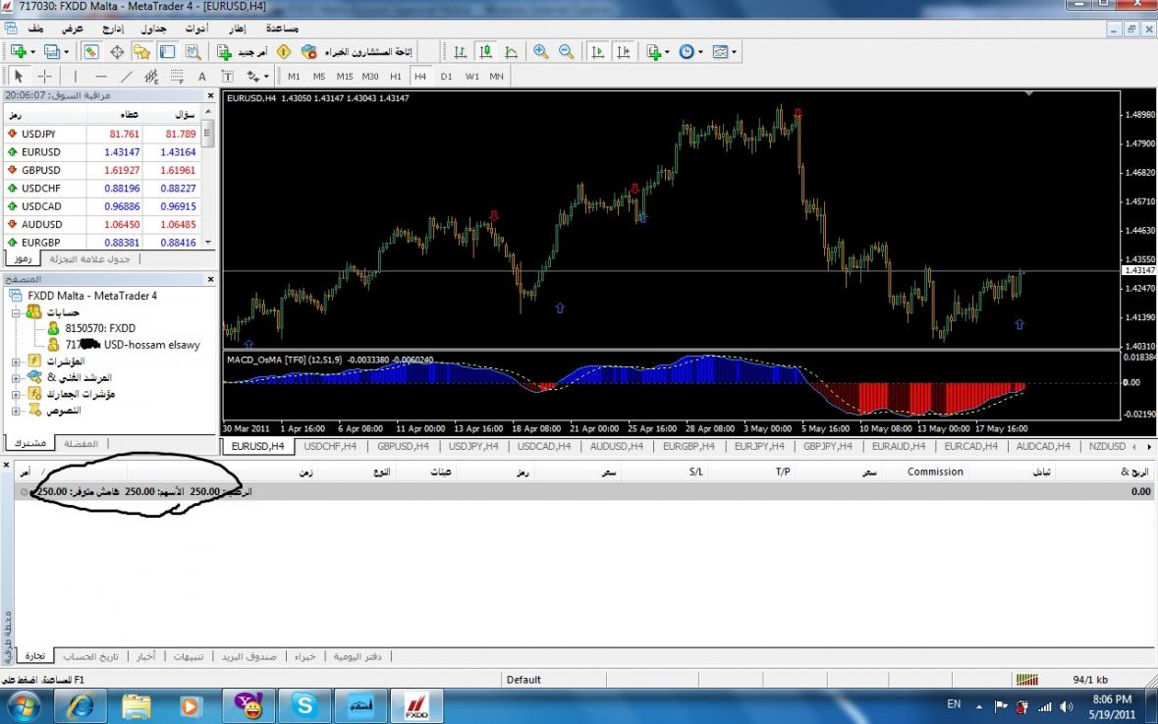
Task: Click the zoom out magnifier icon
Action: click(567, 52)
